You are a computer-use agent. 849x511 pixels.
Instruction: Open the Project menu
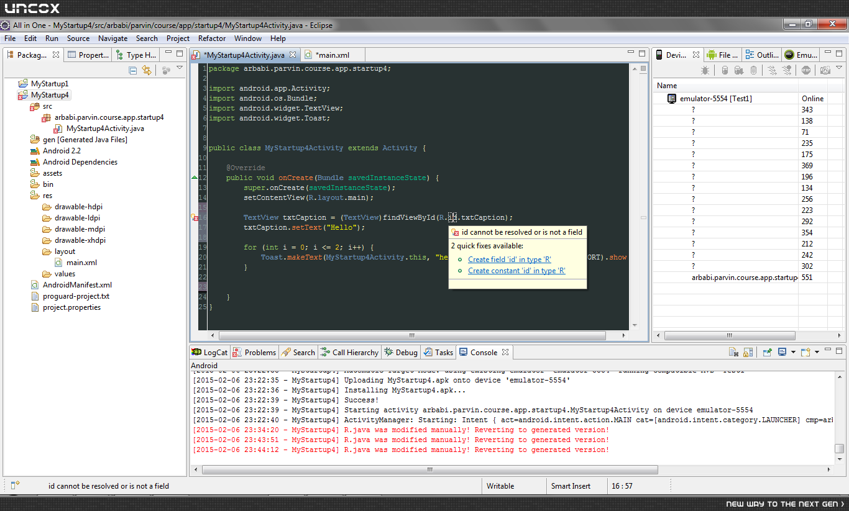coord(178,38)
